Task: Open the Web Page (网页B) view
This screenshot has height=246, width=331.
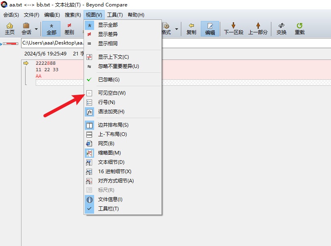Action: tap(123, 144)
